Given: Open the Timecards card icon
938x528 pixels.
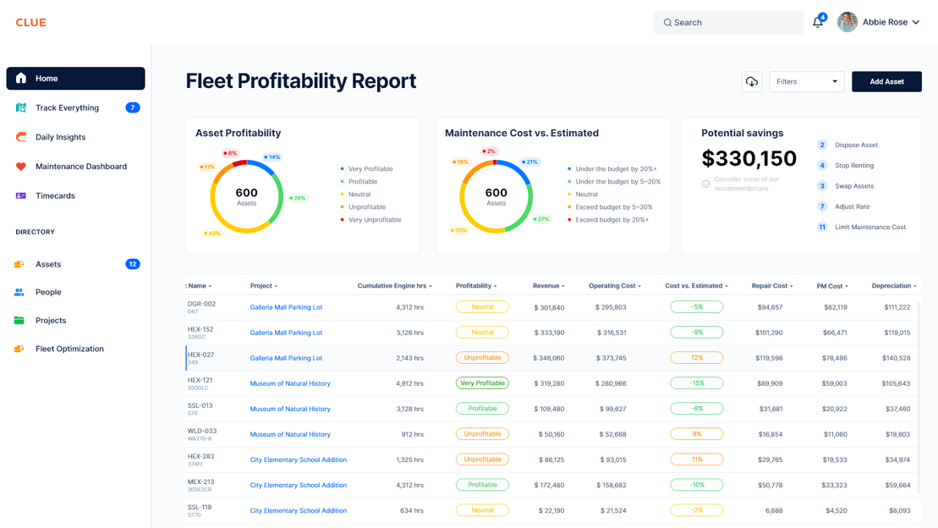Looking at the screenshot, I should [x=19, y=195].
